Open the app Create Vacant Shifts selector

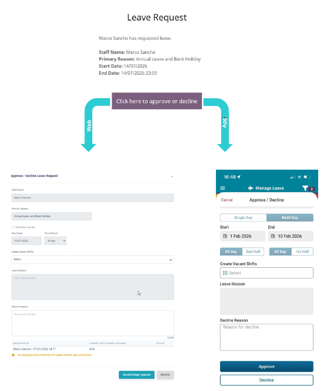click(267, 273)
